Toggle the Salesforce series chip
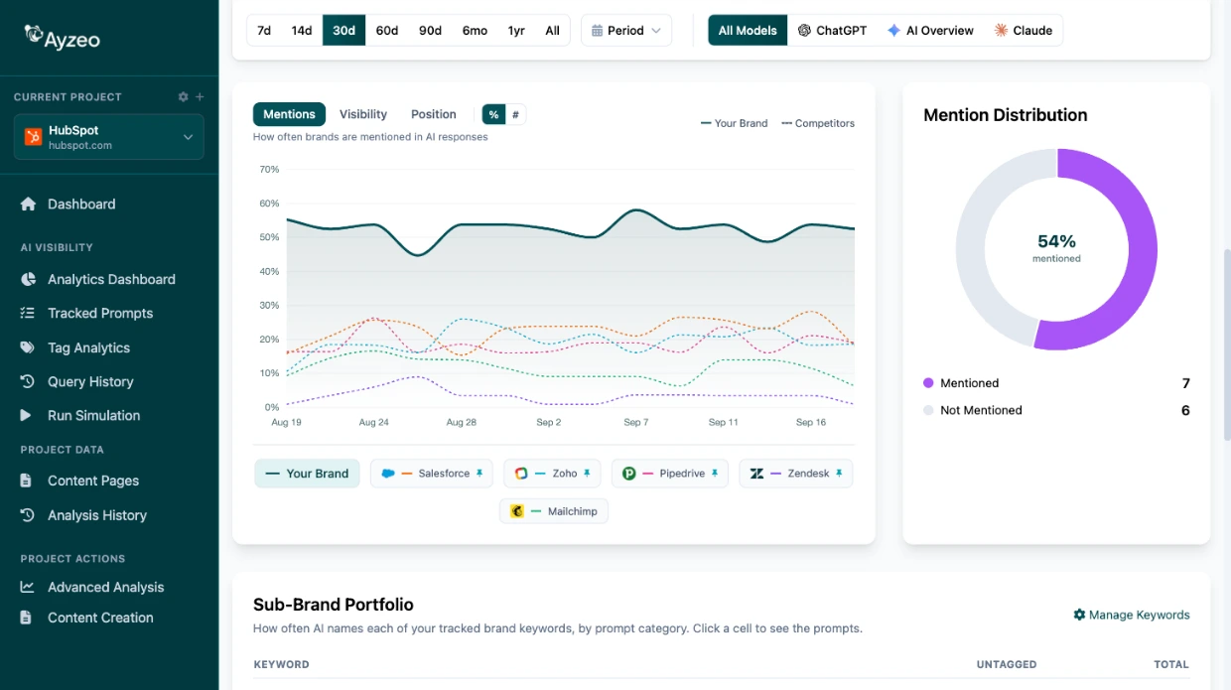Image resolution: width=1231 pixels, height=690 pixels. [x=432, y=474]
